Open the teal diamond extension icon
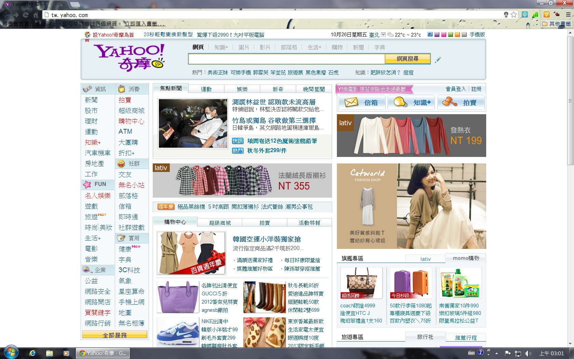 pos(525,14)
